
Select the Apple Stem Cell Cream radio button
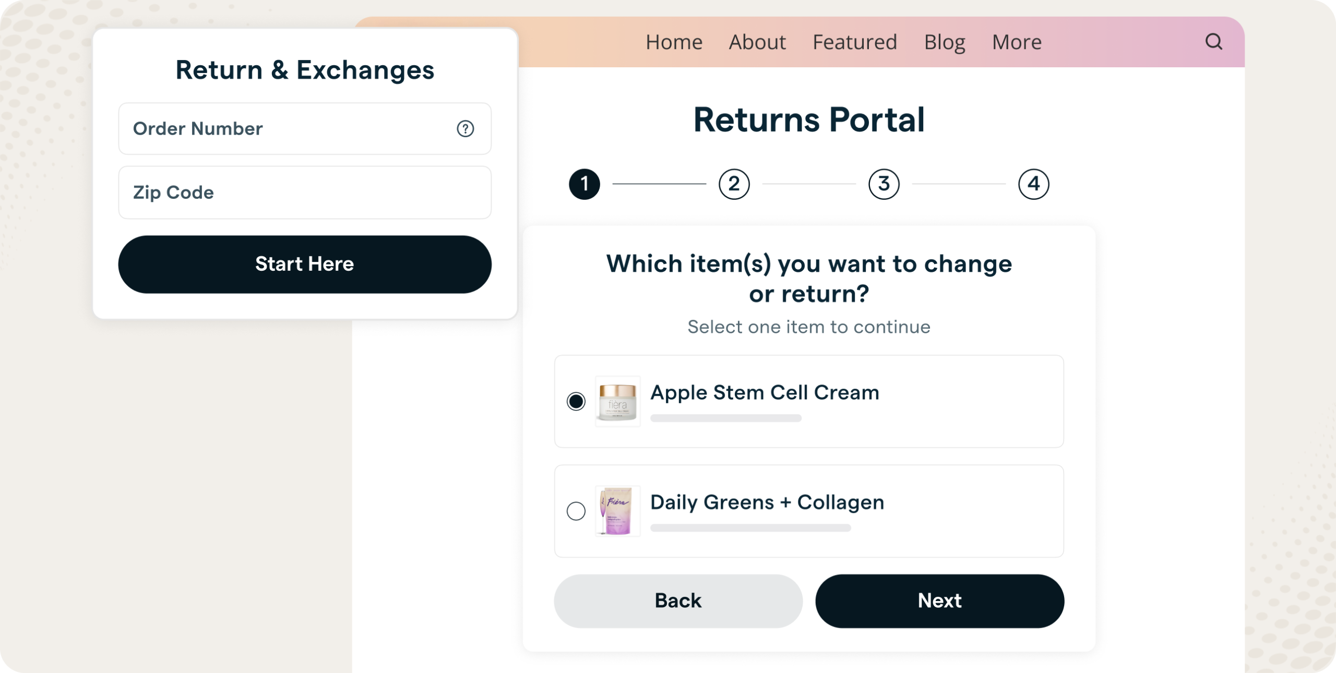(576, 402)
